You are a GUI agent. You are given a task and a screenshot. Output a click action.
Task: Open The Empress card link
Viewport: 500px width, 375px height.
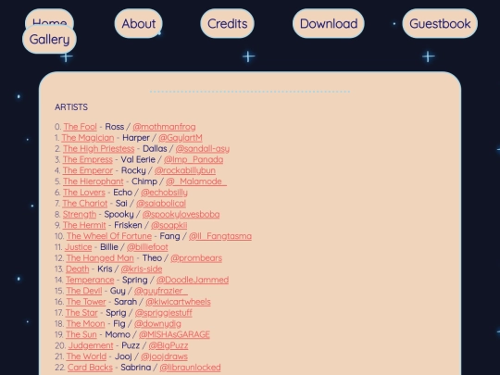[x=88, y=159]
